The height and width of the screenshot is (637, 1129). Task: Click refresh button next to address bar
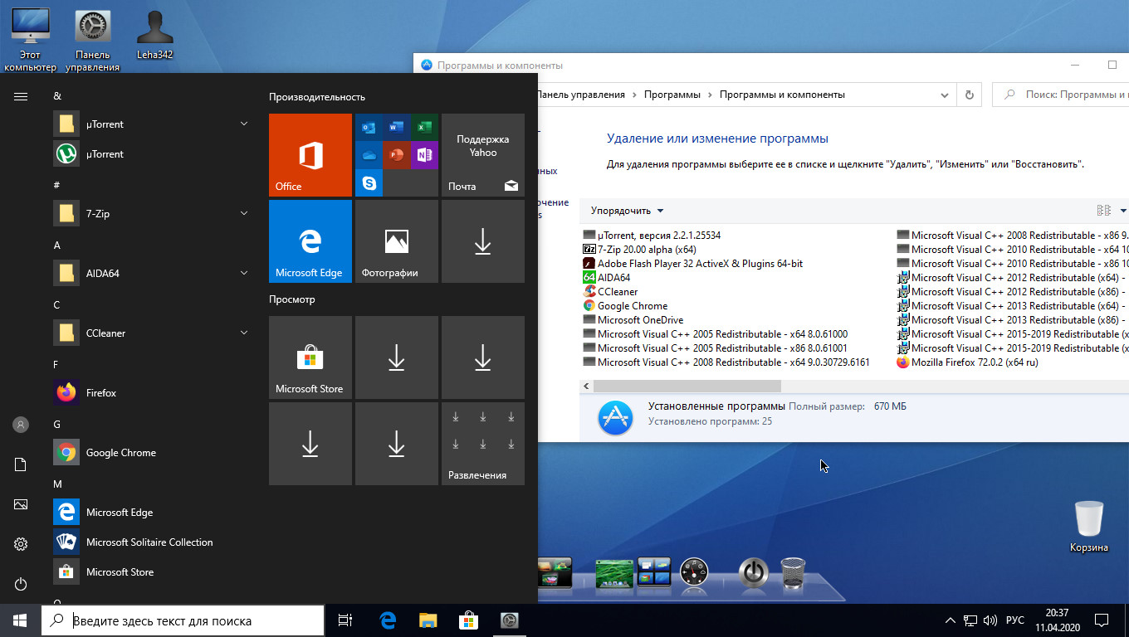pos(969,95)
